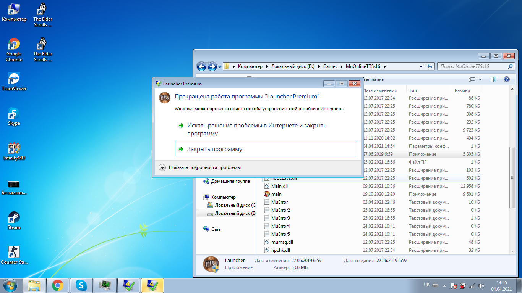Image resolution: width=522 pixels, height=293 pixels.
Task: Click the Explorer vertical scrollbar thumb
Action: [512, 177]
